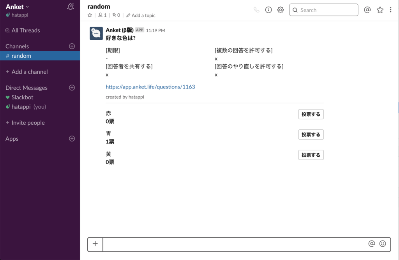Open the Anket workspace menu

coord(16,6)
